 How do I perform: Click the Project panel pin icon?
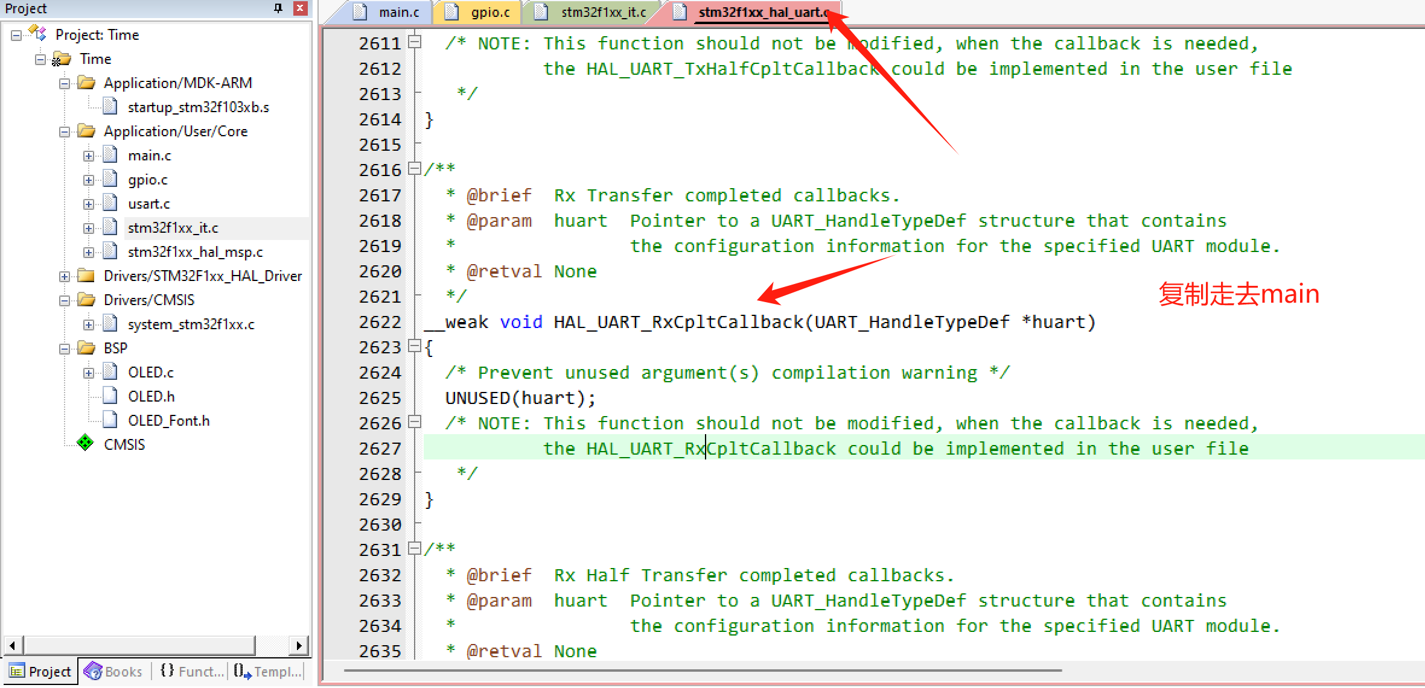tap(278, 8)
